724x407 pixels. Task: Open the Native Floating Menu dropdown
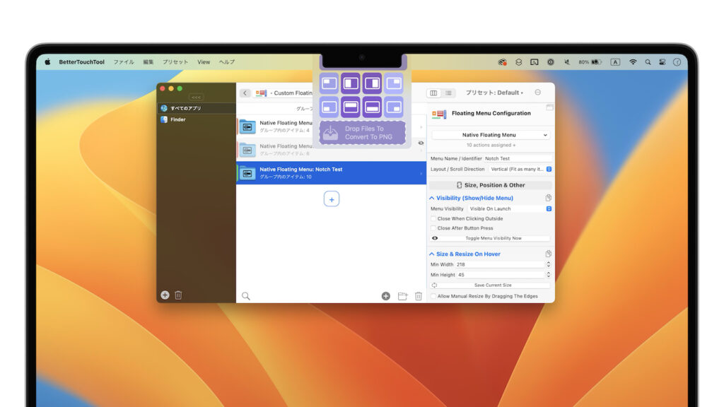coord(490,134)
